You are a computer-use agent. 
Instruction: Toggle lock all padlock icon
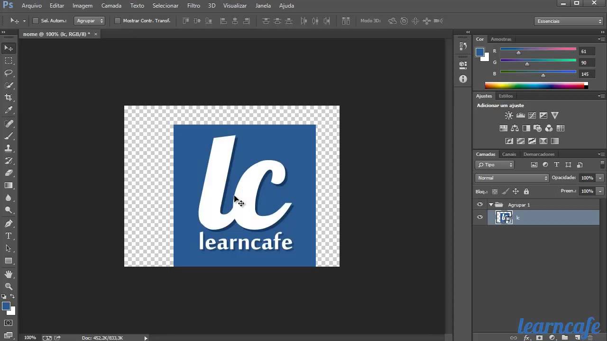coord(526,191)
